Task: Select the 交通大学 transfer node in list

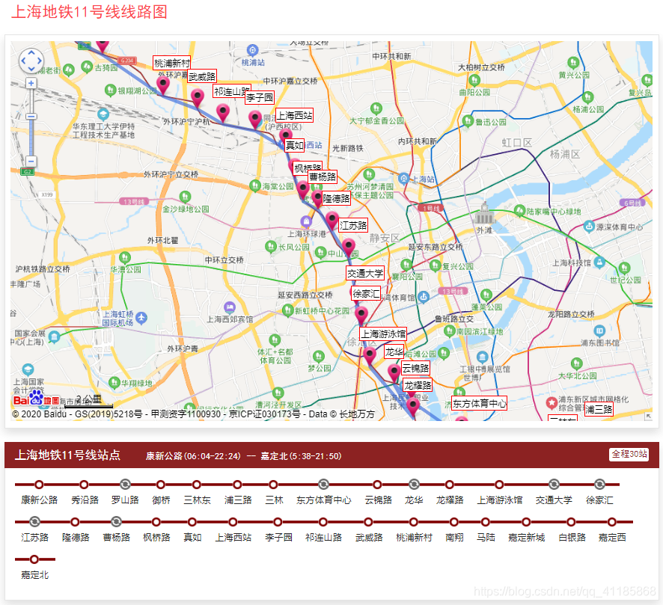Action: (x=554, y=484)
